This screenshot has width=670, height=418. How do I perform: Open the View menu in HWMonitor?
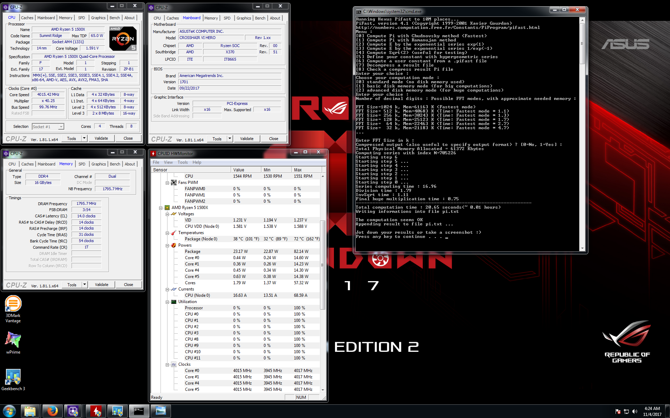[x=168, y=162]
